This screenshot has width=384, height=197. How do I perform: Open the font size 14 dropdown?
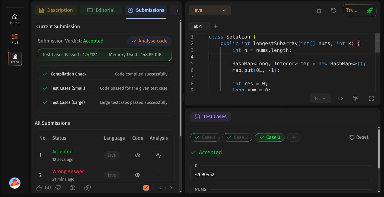(320, 98)
